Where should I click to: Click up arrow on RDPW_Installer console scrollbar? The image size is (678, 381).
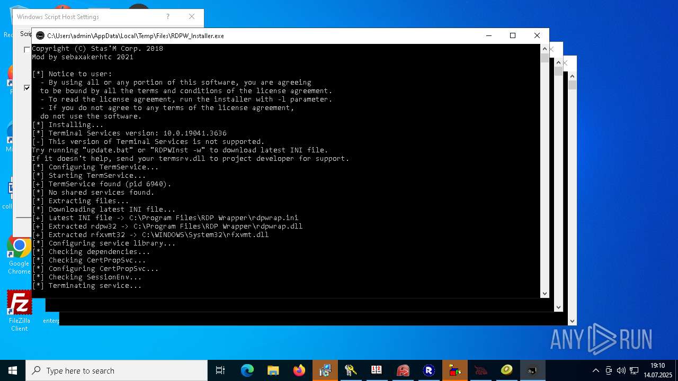pyautogui.click(x=545, y=49)
